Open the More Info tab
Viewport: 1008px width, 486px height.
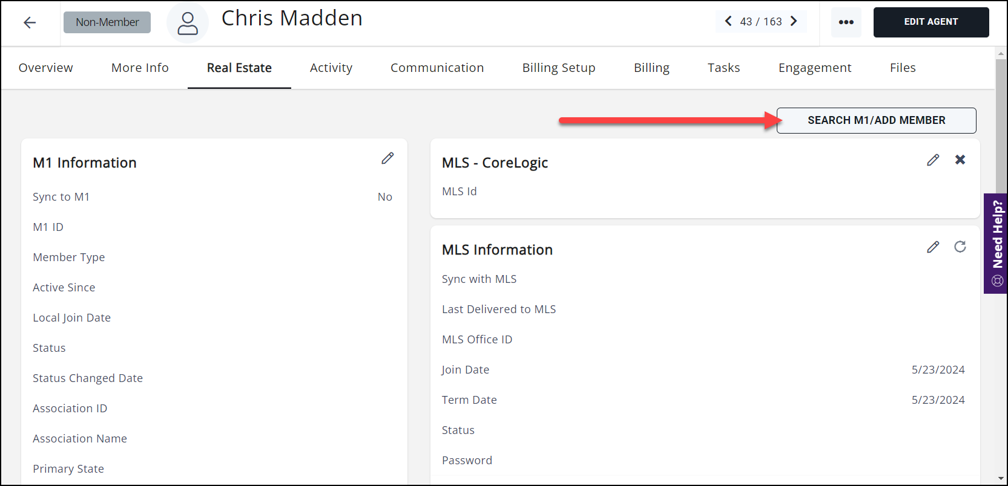pos(140,68)
